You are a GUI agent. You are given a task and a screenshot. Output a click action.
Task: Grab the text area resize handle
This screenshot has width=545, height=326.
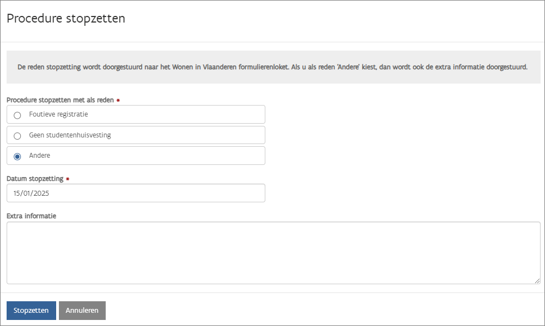coord(537,281)
